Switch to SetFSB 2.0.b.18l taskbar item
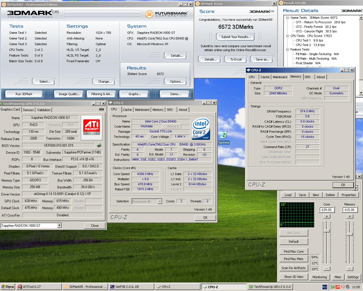The width and height of the screenshot is (363, 291). [x=131, y=287]
